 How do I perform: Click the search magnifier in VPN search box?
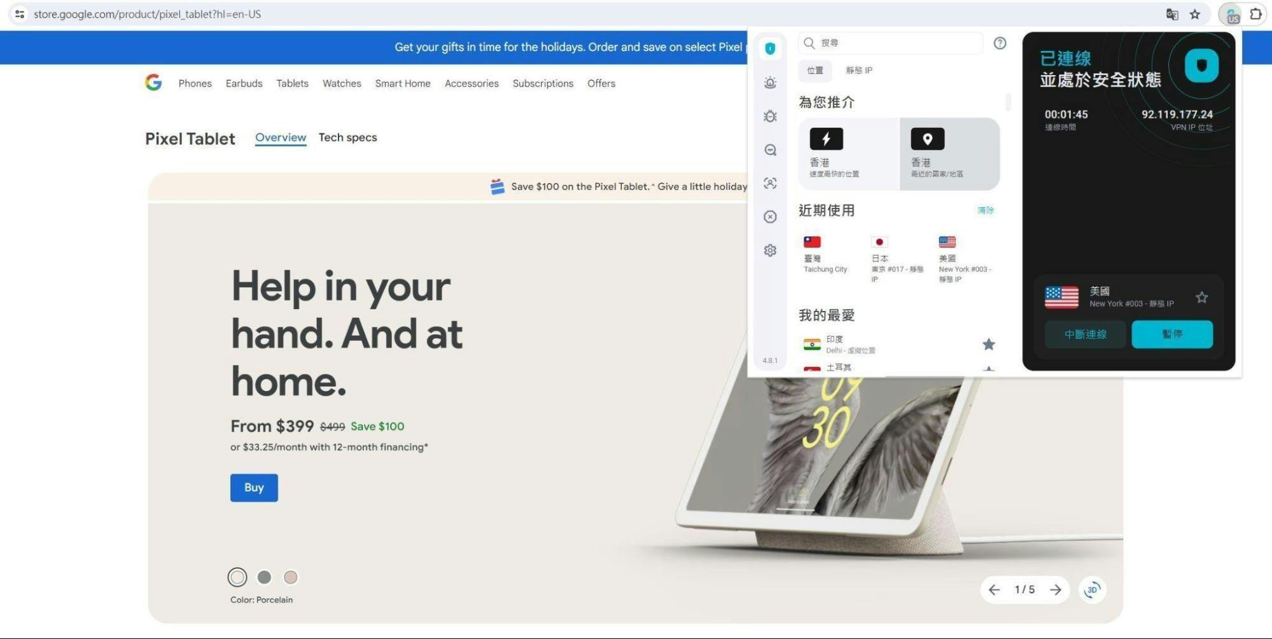click(x=809, y=43)
